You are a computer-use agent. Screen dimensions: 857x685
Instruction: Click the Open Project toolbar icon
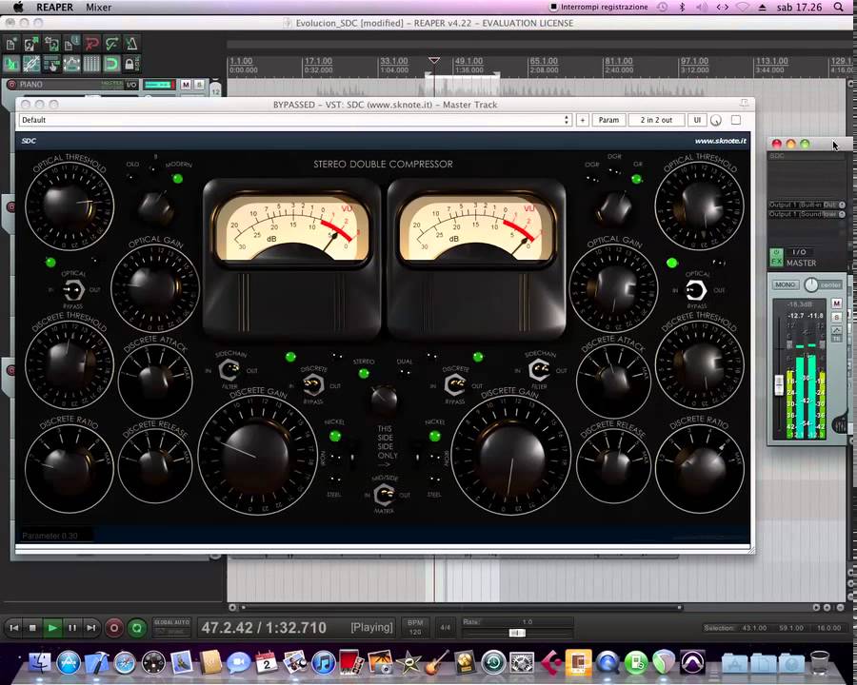tap(31, 44)
